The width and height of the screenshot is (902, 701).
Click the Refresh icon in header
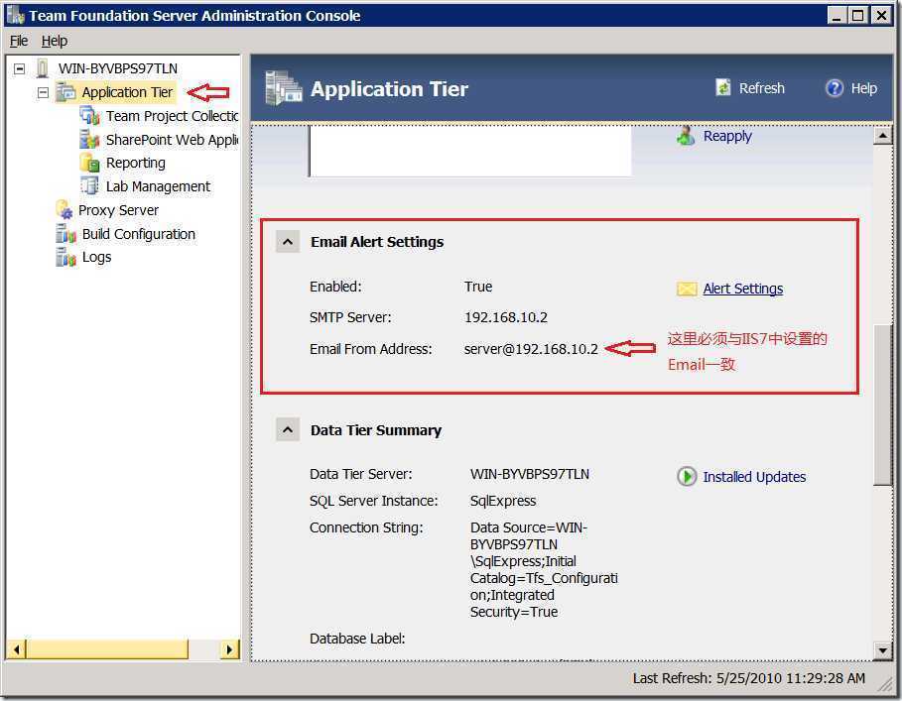tap(723, 88)
